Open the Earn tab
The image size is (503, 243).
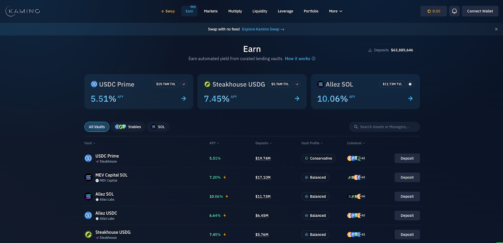(189, 11)
